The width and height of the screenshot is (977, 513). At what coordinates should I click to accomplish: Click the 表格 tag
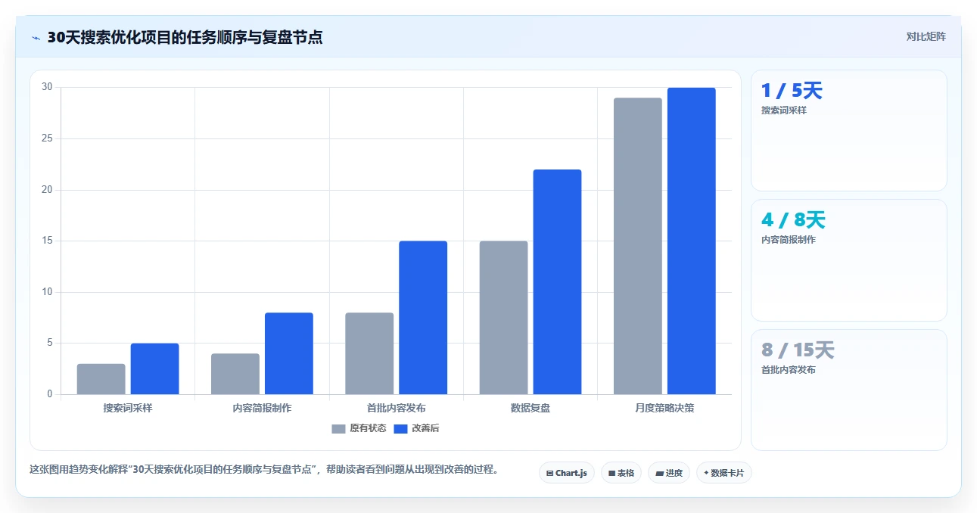(621, 473)
